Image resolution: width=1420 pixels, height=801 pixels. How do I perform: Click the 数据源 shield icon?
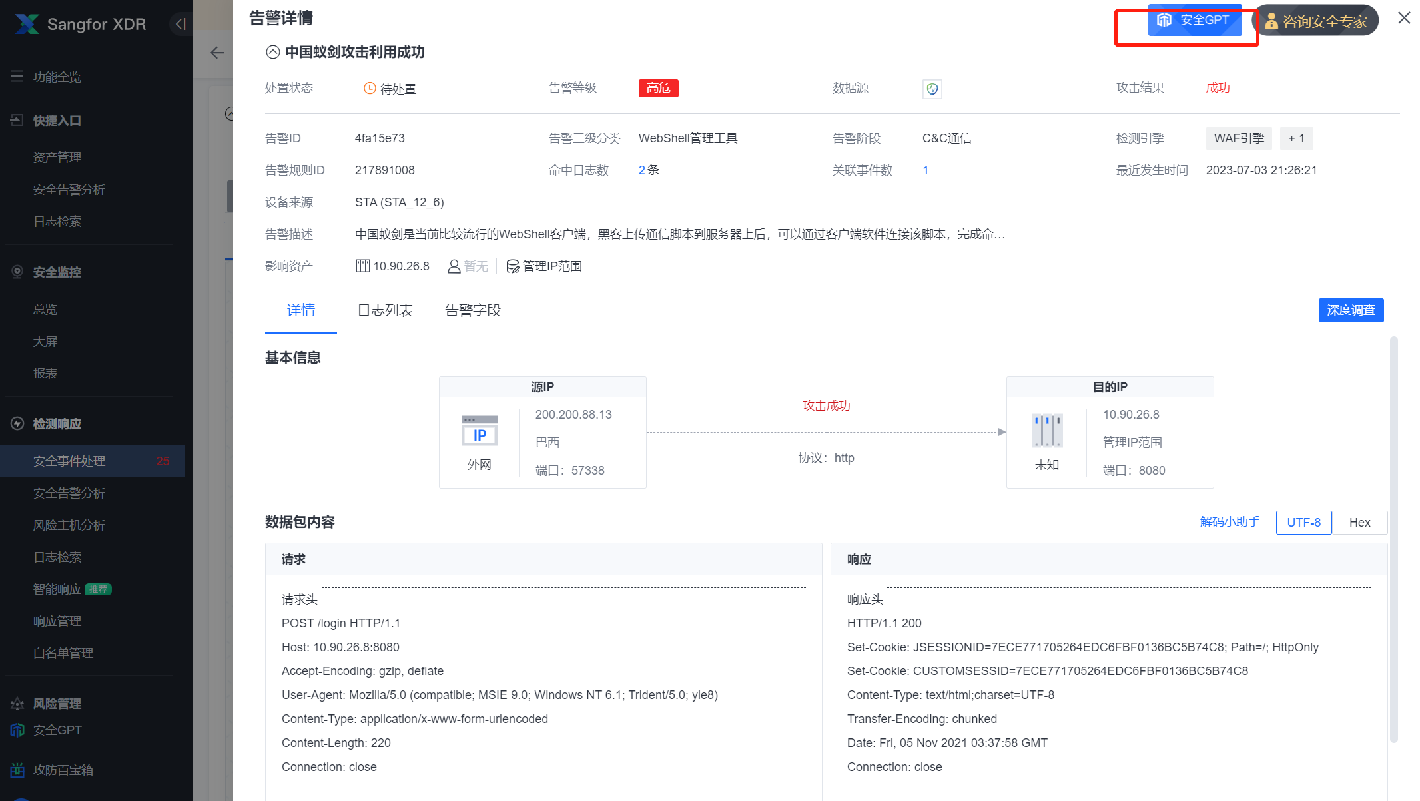point(932,89)
